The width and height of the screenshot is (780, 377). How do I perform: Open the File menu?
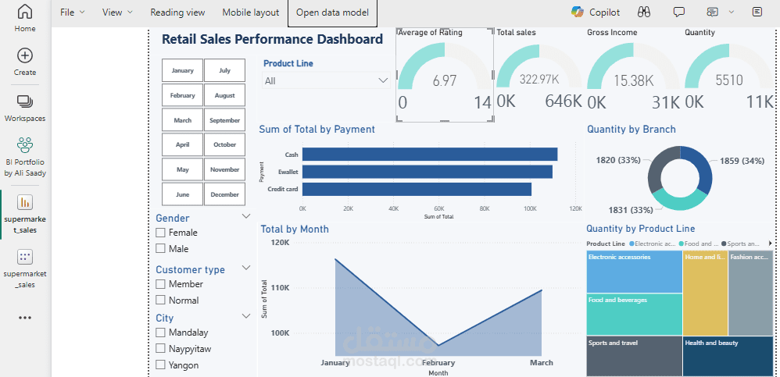(72, 12)
